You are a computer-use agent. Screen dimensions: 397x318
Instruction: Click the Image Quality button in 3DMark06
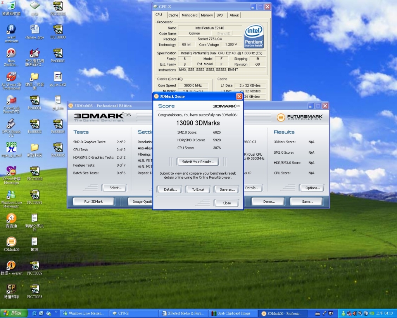point(140,202)
